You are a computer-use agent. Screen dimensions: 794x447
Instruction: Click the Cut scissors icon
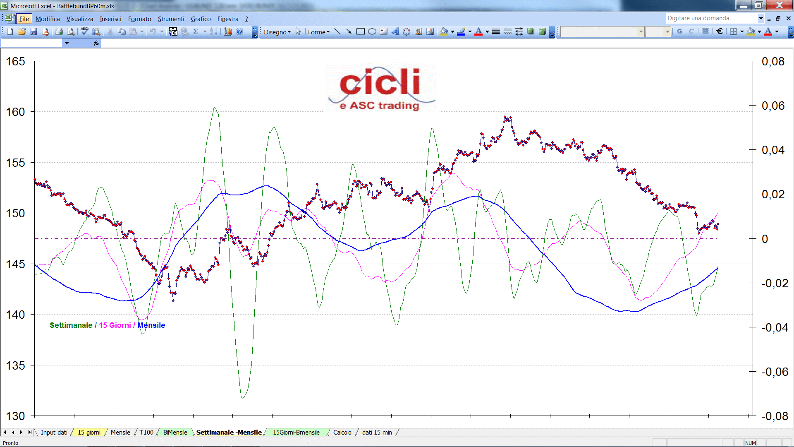click(110, 31)
